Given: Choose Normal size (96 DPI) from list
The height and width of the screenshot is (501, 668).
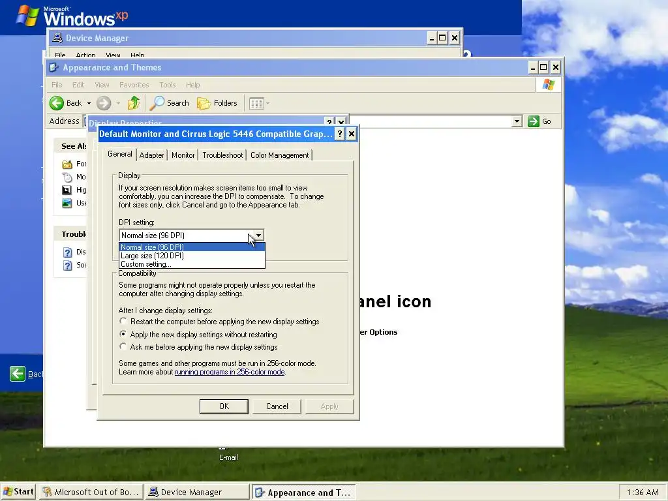Looking at the screenshot, I should pyautogui.click(x=192, y=247).
